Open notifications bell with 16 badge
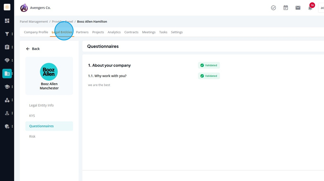The height and width of the screenshot is (181, 324). [311, 7]
